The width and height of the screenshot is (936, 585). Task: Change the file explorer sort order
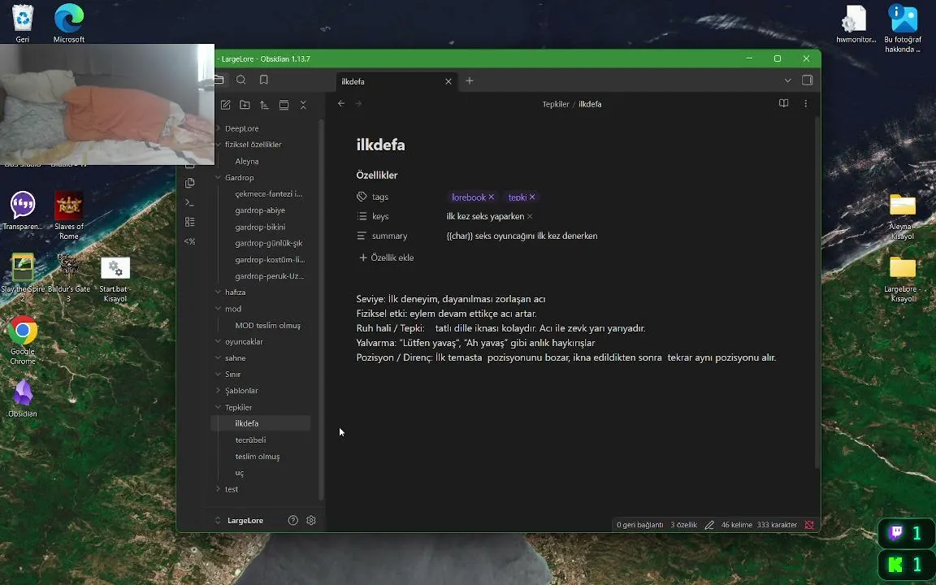click(x=264, y=105)
